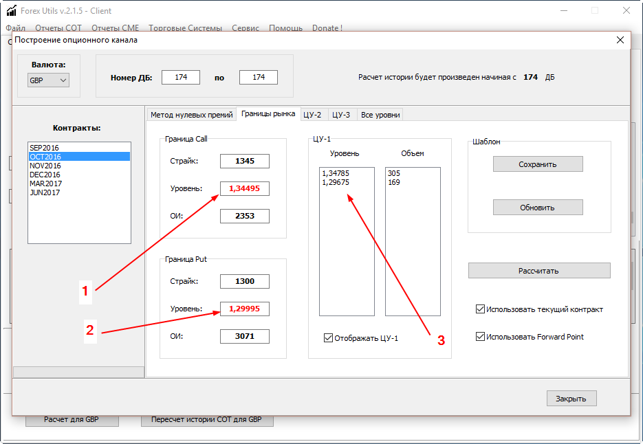Click the 'Закрыть' button
643x444 pixels.
click(x=571, y=399)
